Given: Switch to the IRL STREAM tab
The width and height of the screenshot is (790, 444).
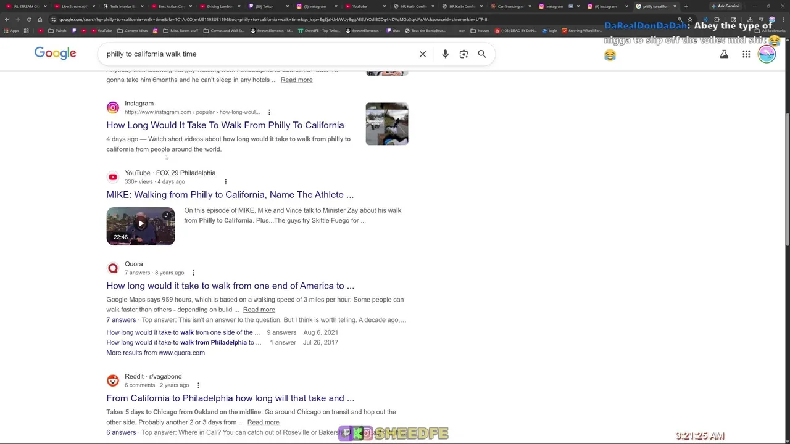Looking at the screenshot, I should pyautogui.click(x=25, y=6).
